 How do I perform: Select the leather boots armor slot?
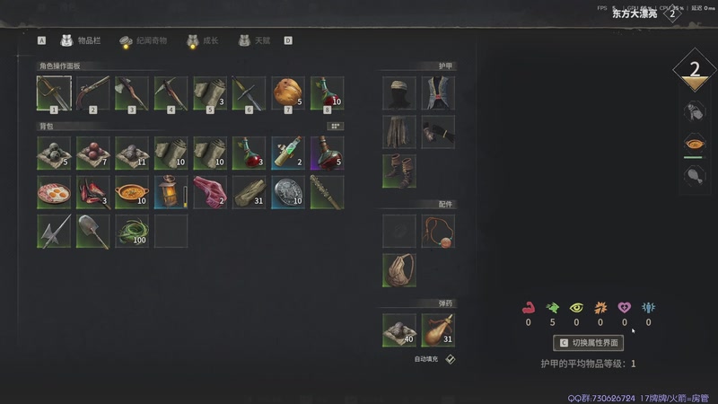[x=399, y=171]
